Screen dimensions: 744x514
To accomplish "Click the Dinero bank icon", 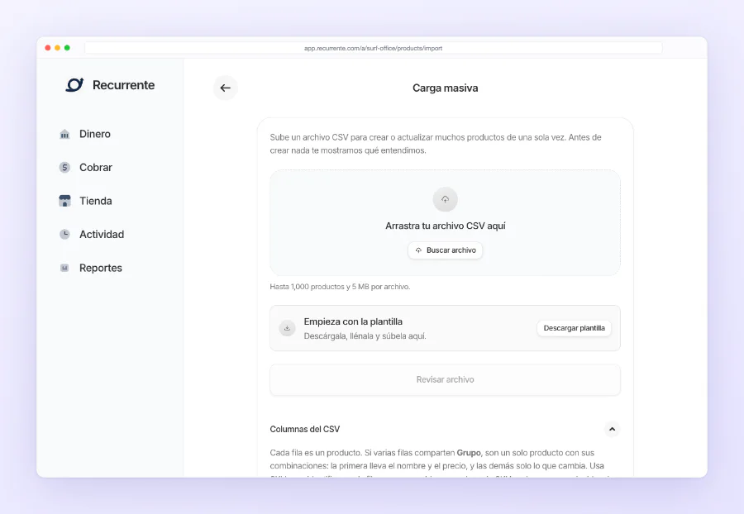I will tap(64, 134).
